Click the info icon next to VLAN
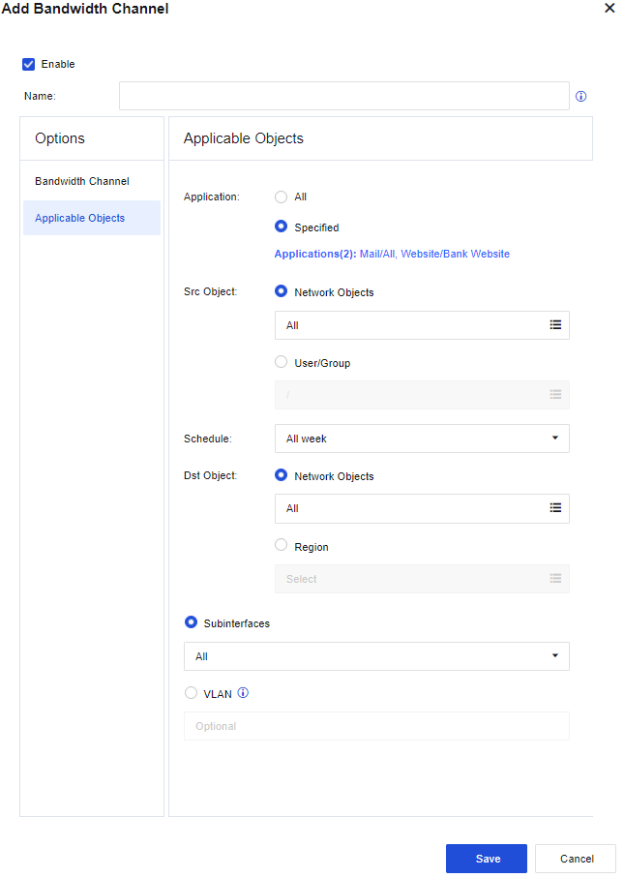 point(244,693)
